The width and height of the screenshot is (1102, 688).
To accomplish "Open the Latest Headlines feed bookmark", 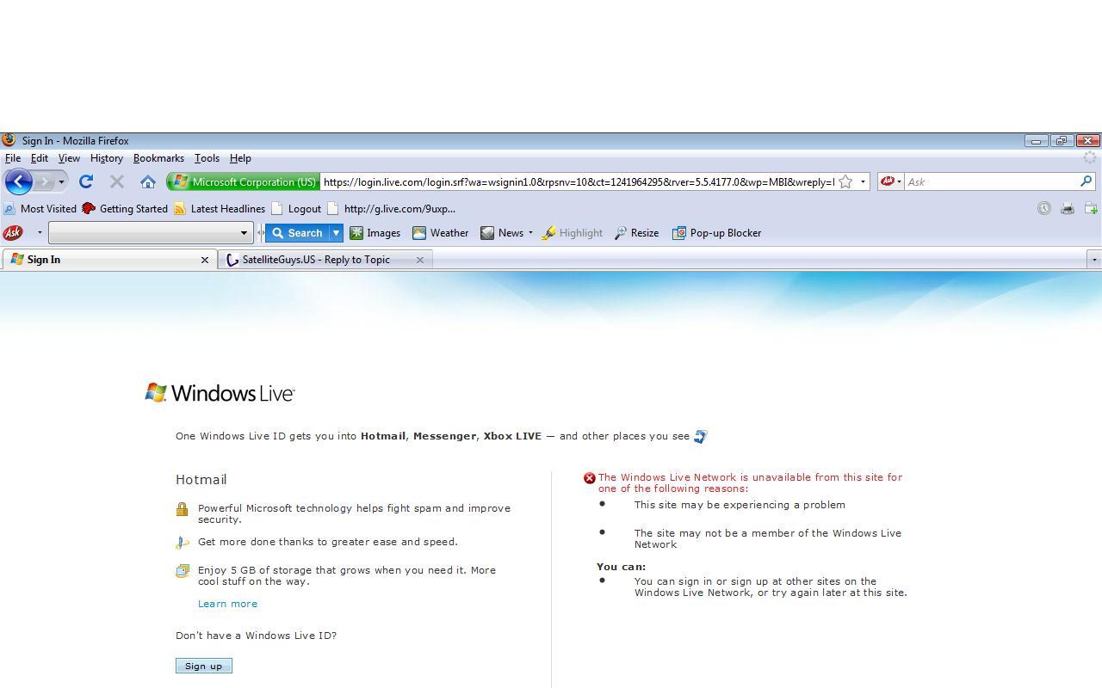I will (x=220, y=208).
